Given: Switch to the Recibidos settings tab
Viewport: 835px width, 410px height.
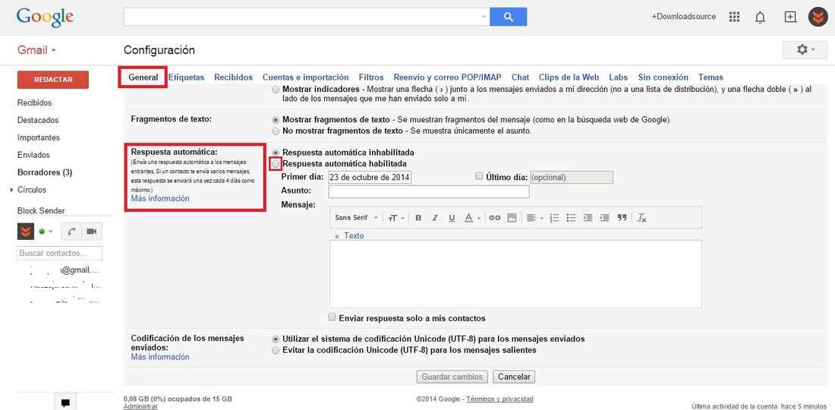Looking at the screenshot, I should tap(233, 77).
